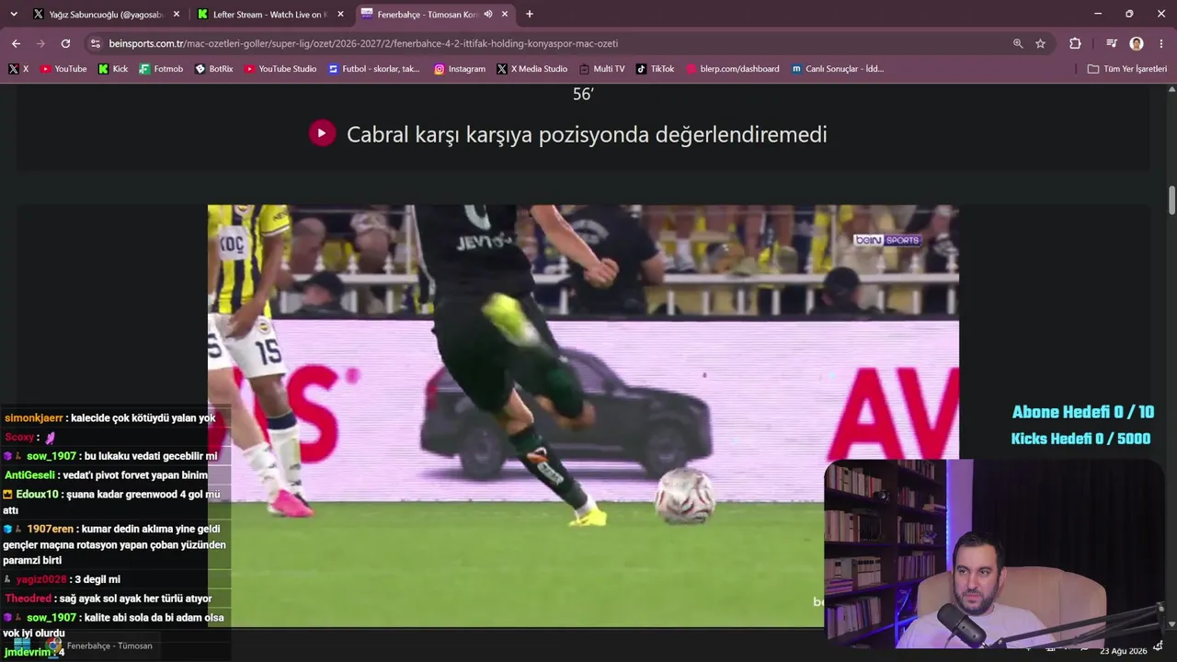The image size is (1177, 662).
Task: Click chat username Theodred
Action: (x=28, y=599)
